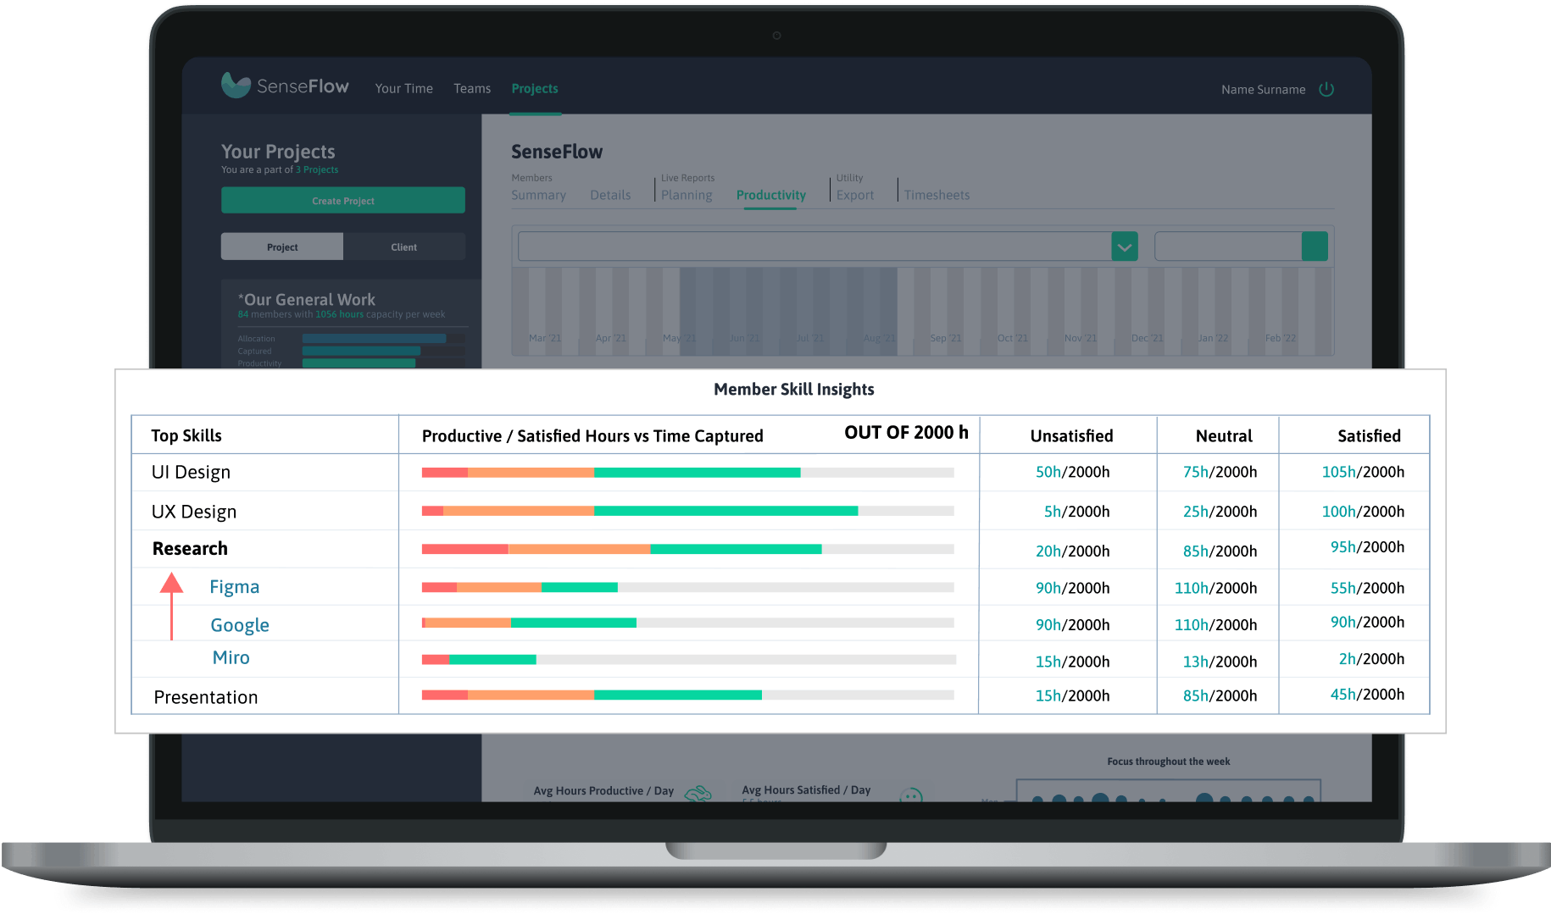Click Name Surname in header
Screen dimensions: 1551x914
1263,89
